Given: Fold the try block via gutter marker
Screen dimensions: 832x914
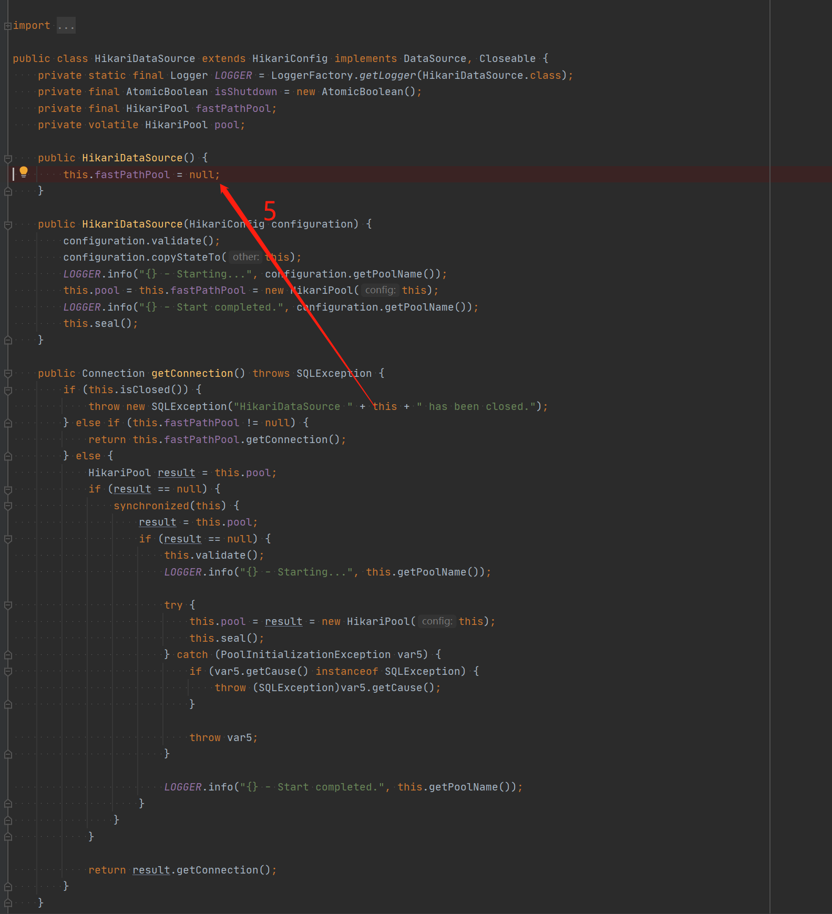Looking at the screenshot, I should [8, 605].
